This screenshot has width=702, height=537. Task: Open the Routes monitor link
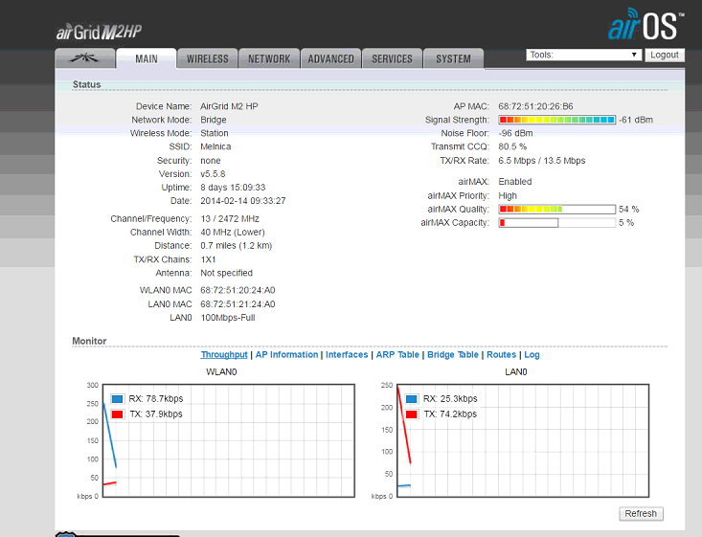[x=502, y=354]
